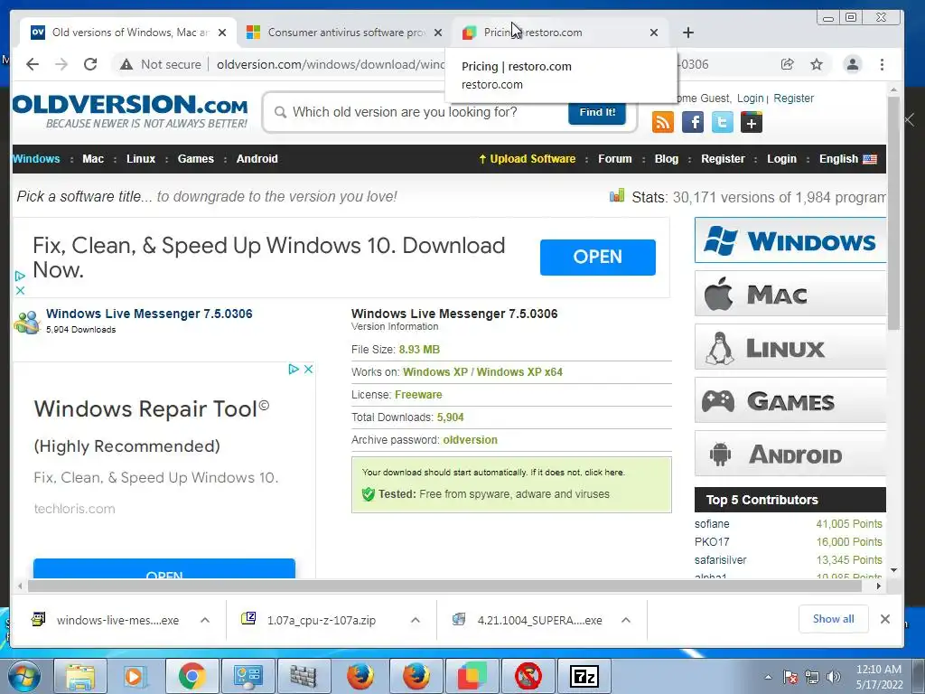This screenshot has height=694, width=925.
Task: Select Mac in the black nav bar
Action: (x=93, y=159)
